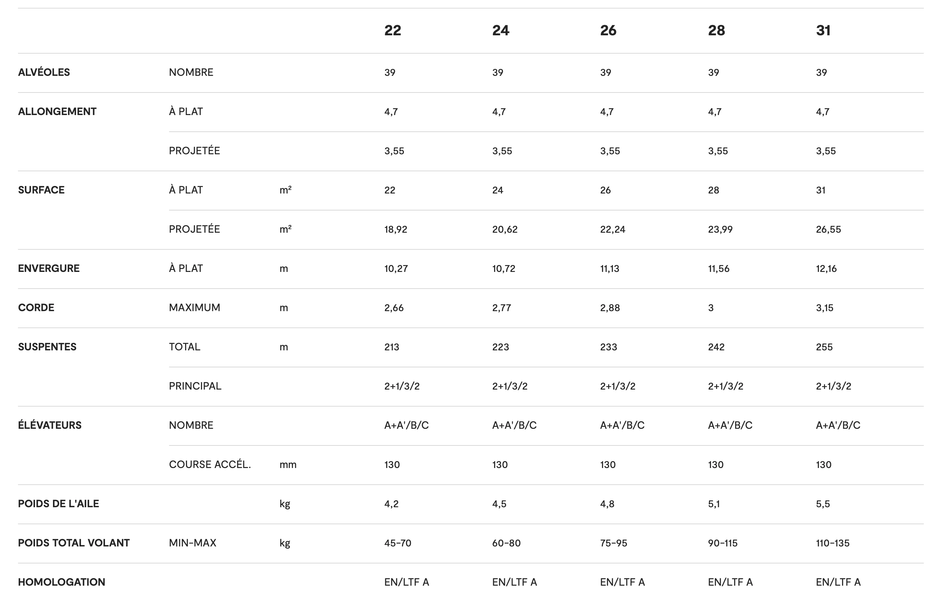Select the flat span value 12,16

(826, 269)
